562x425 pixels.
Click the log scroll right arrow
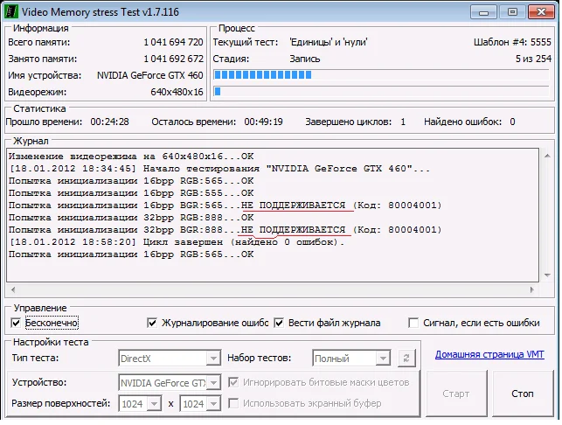pos(532,289)
